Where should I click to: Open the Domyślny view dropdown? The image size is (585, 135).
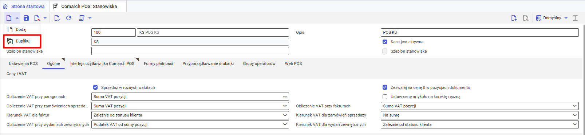[566, 18]
